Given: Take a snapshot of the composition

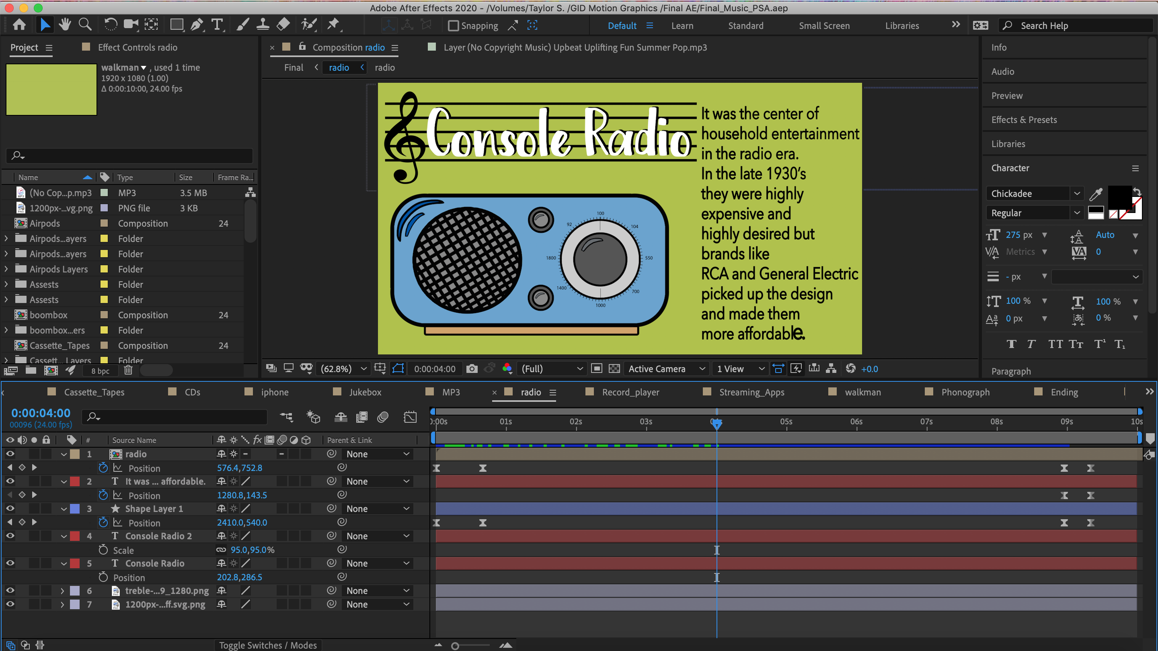Looking at the screenshot, I should tap(472, 368).
